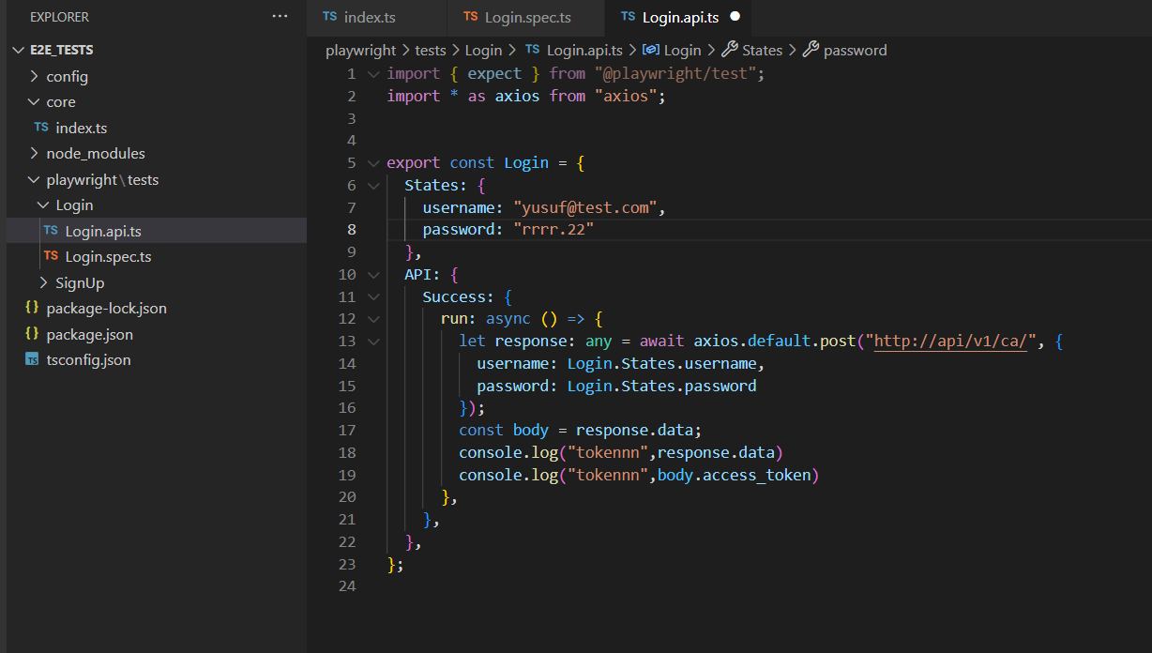Viewport: 1152px width, 653px height.
Task: Click the wrench icon before States breadcrumb
Action: [729, 50]
